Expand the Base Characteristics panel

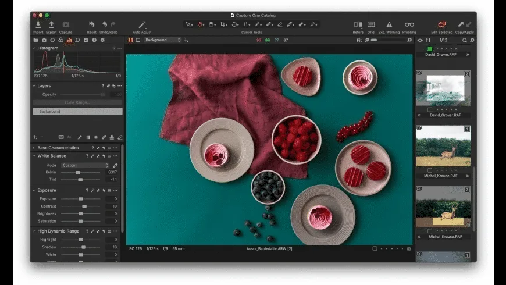tap(34, 148)
